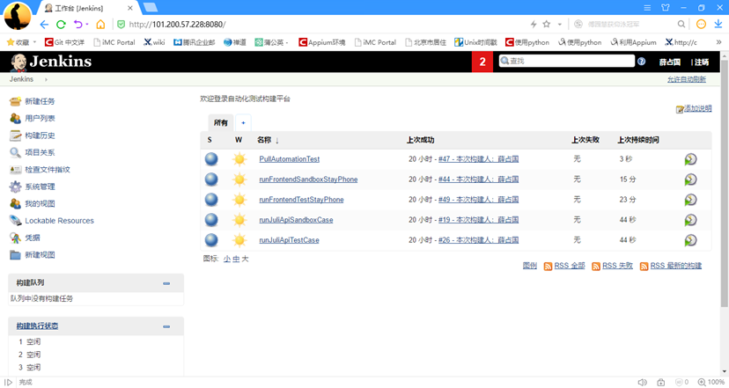Click the bookmark star in address bar
Viewport: 729px width, 388px height.
[x=547, y=24]
